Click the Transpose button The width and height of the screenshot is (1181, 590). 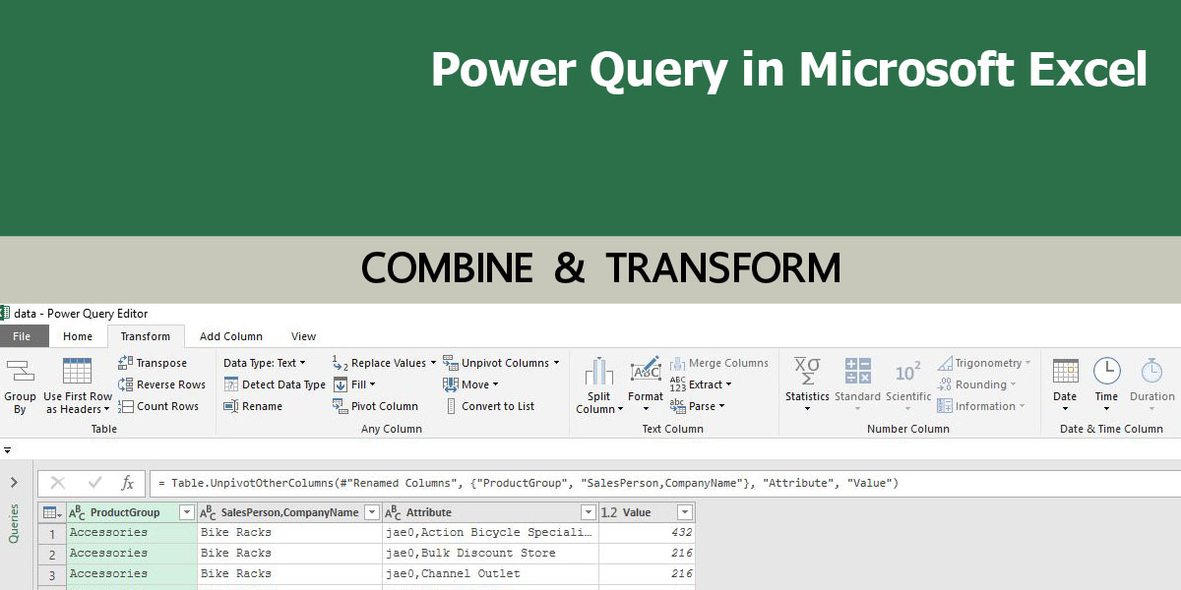[153, 363]
